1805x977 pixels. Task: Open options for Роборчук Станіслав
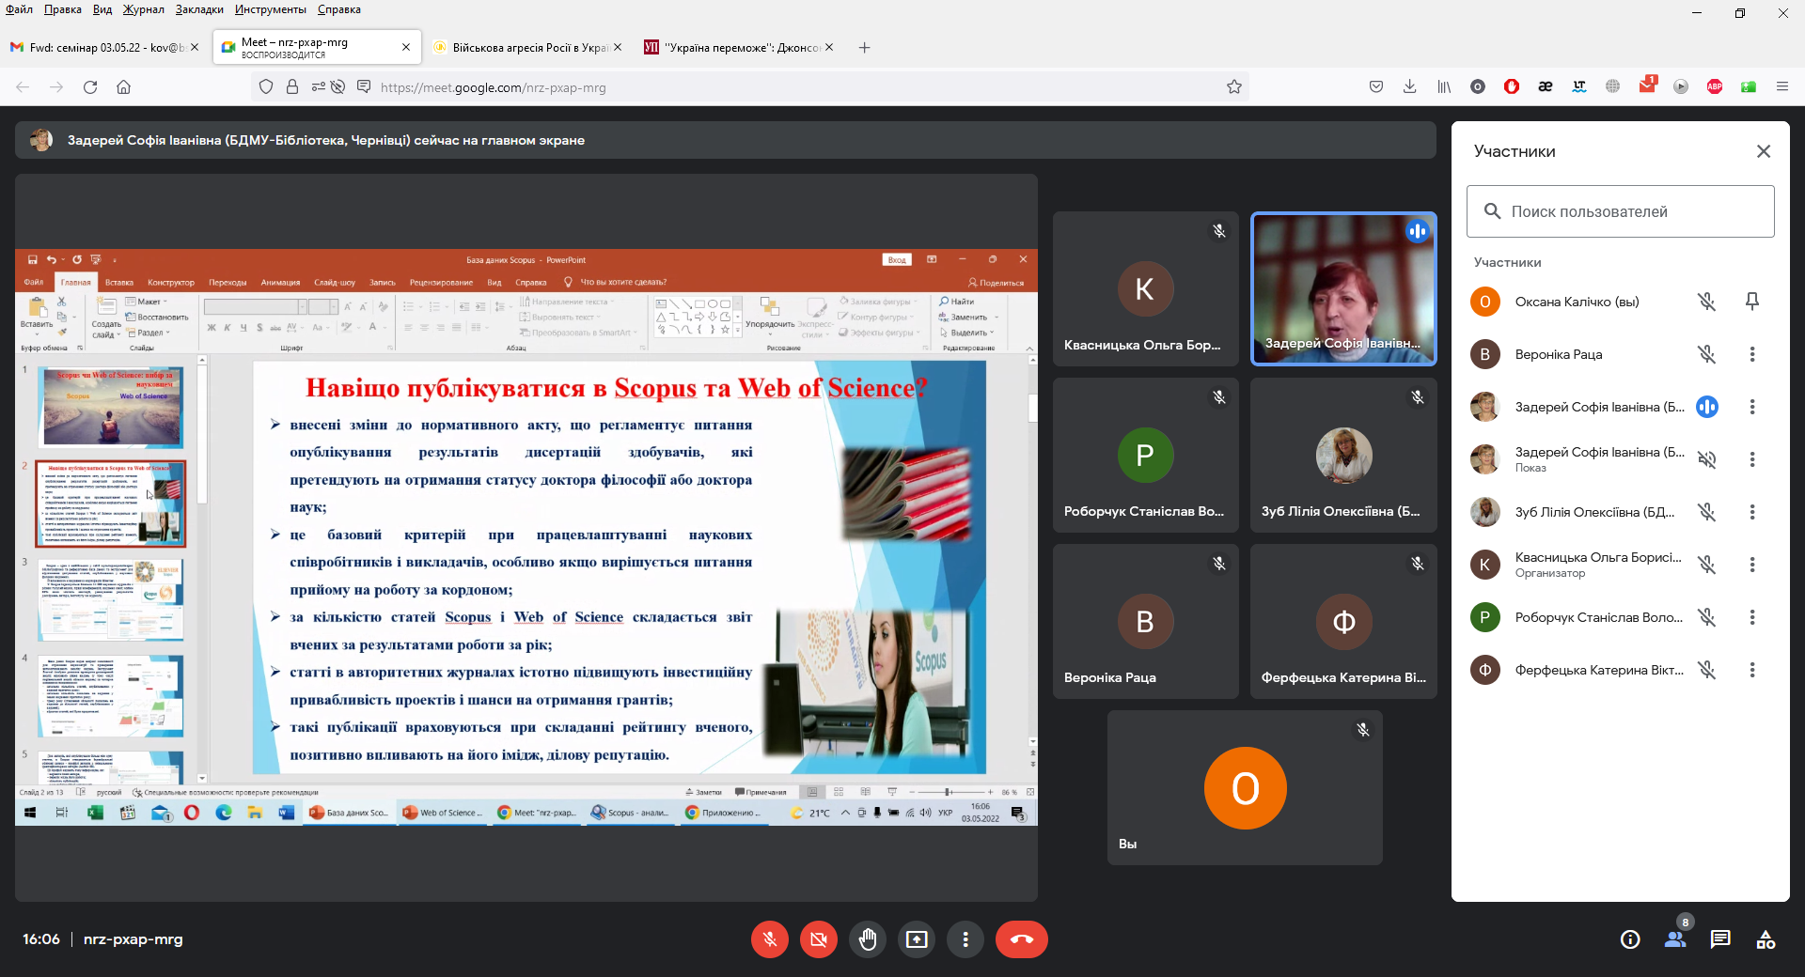[1752, 617]
